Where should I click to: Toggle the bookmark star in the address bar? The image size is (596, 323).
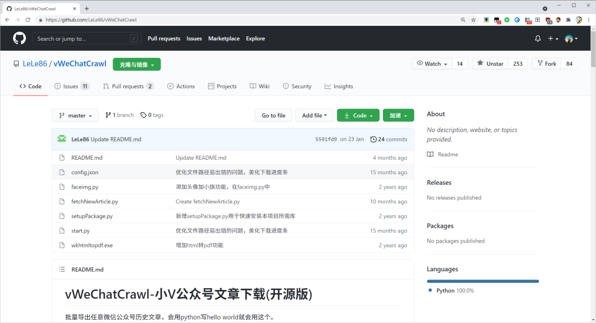point(473,19)
